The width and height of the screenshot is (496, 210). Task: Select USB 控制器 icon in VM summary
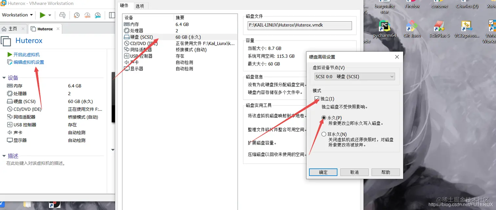(10, 125)
